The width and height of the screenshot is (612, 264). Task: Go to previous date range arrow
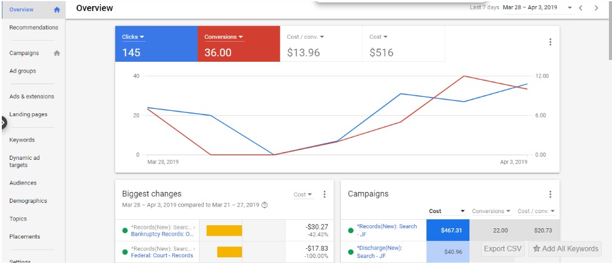[x=580, y=8]
